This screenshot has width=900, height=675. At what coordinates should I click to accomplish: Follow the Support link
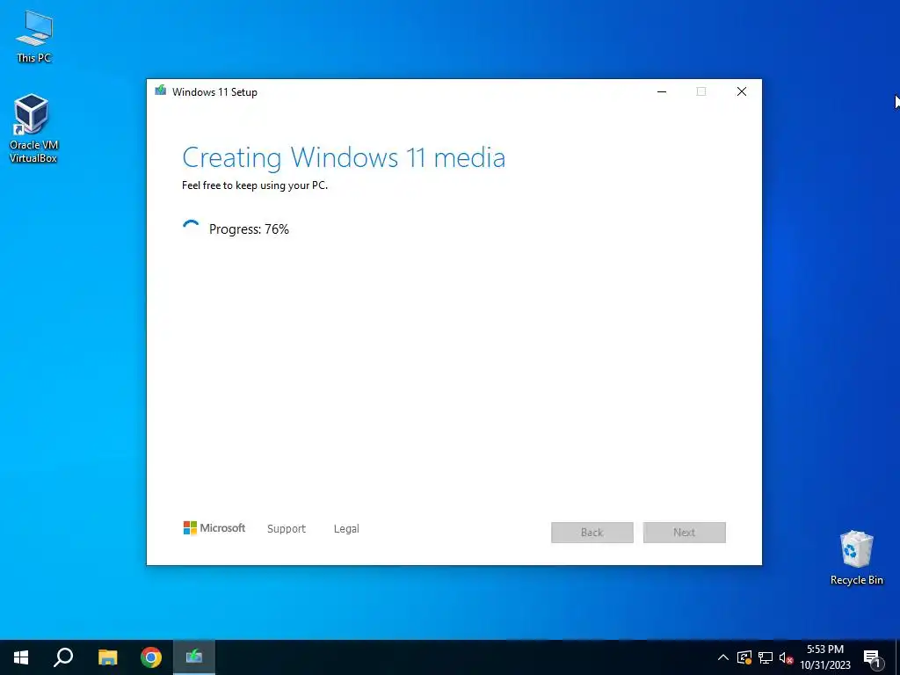click(x=287, y=528)
